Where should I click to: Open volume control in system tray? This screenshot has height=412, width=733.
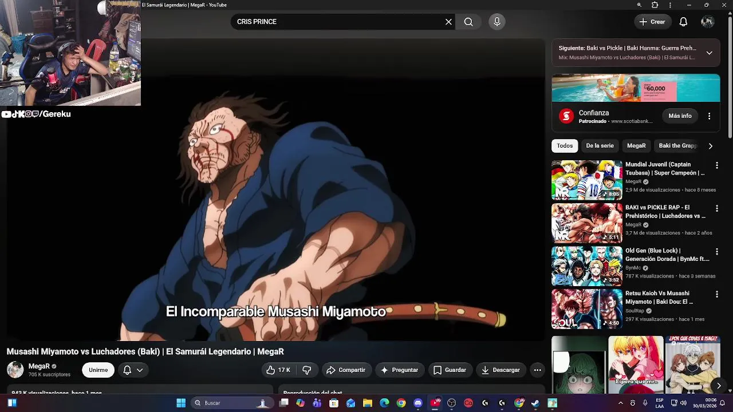(684, 403)
